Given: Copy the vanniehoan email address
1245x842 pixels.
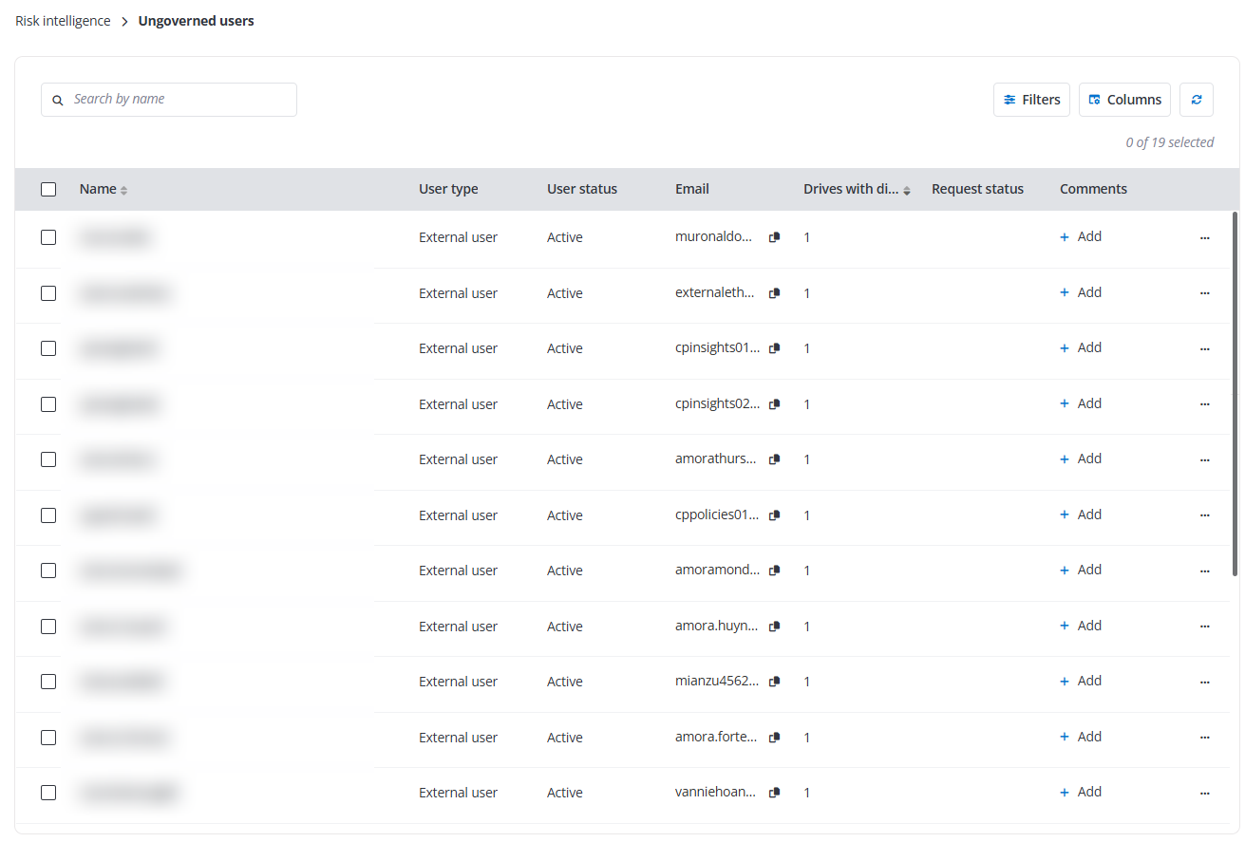Looking at the screenshot, I should [774, 793].
